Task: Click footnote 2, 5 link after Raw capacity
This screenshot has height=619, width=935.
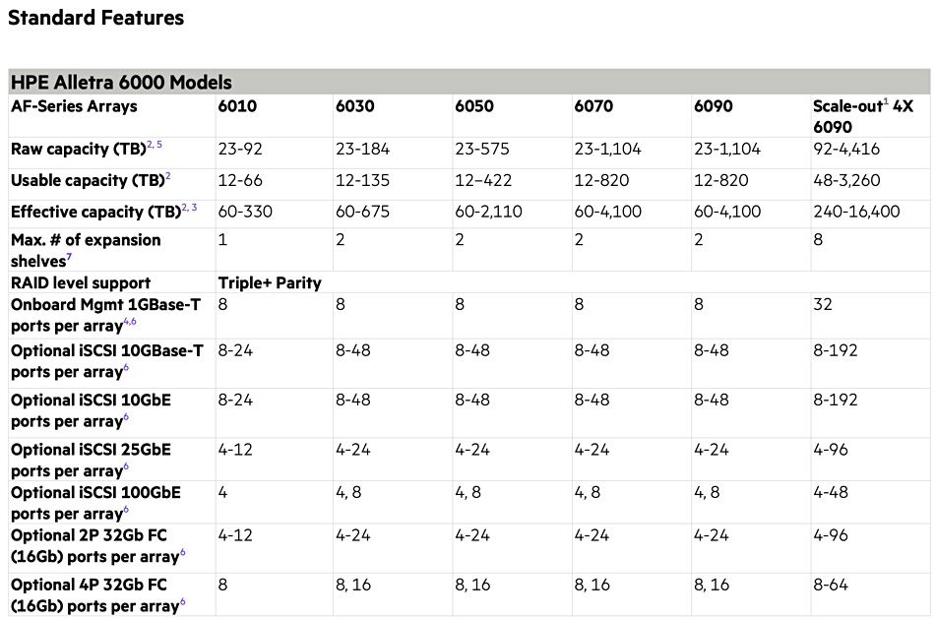Action: click(155, 145)
